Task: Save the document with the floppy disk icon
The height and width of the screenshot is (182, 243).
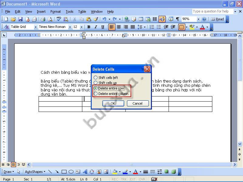Action: click(20, 19)
